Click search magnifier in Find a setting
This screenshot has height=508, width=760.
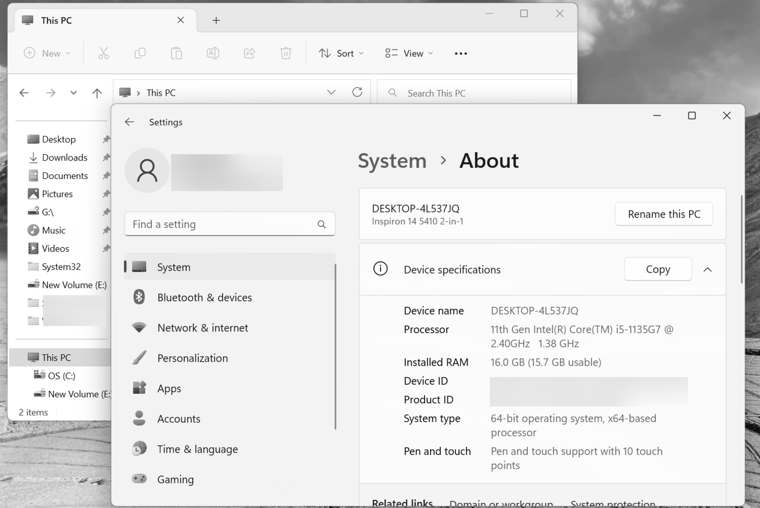click(321, 225)
